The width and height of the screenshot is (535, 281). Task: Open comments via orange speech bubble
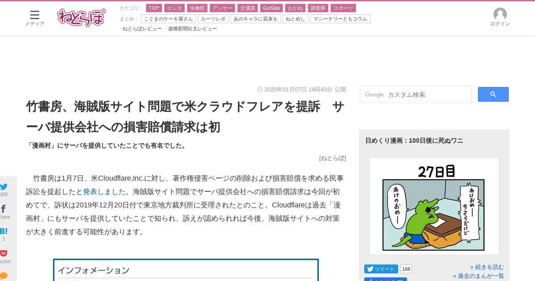tap(4, 276)
